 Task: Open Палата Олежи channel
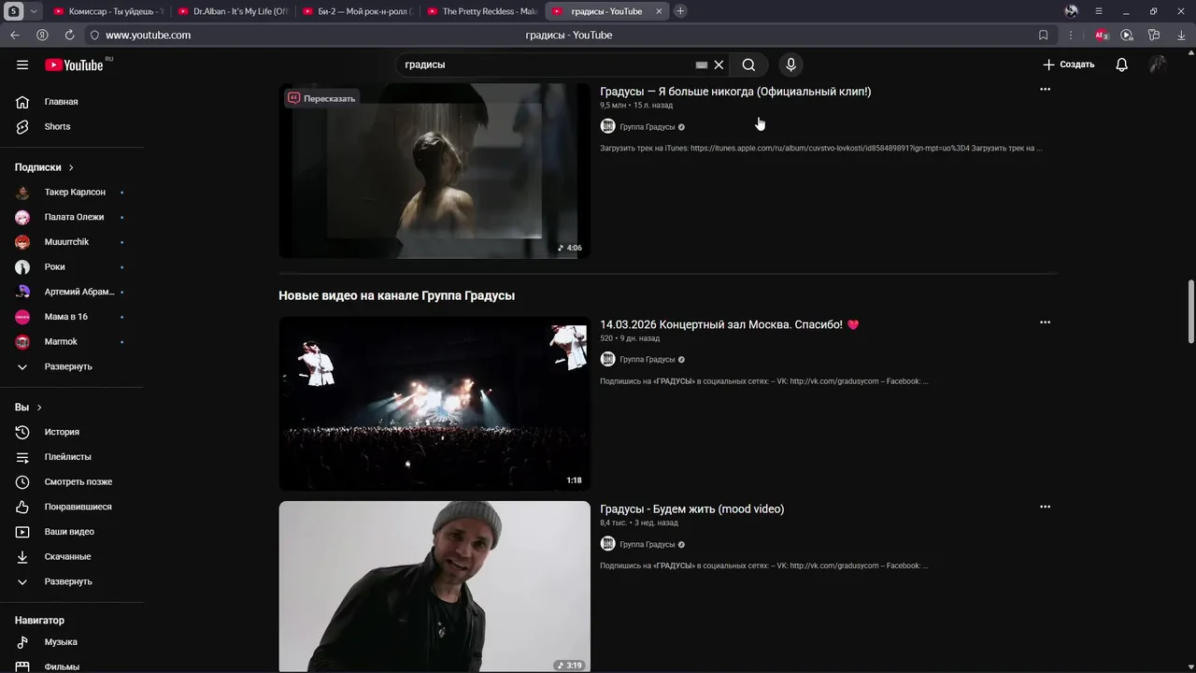pyautogui.click(x=72, y=217)
